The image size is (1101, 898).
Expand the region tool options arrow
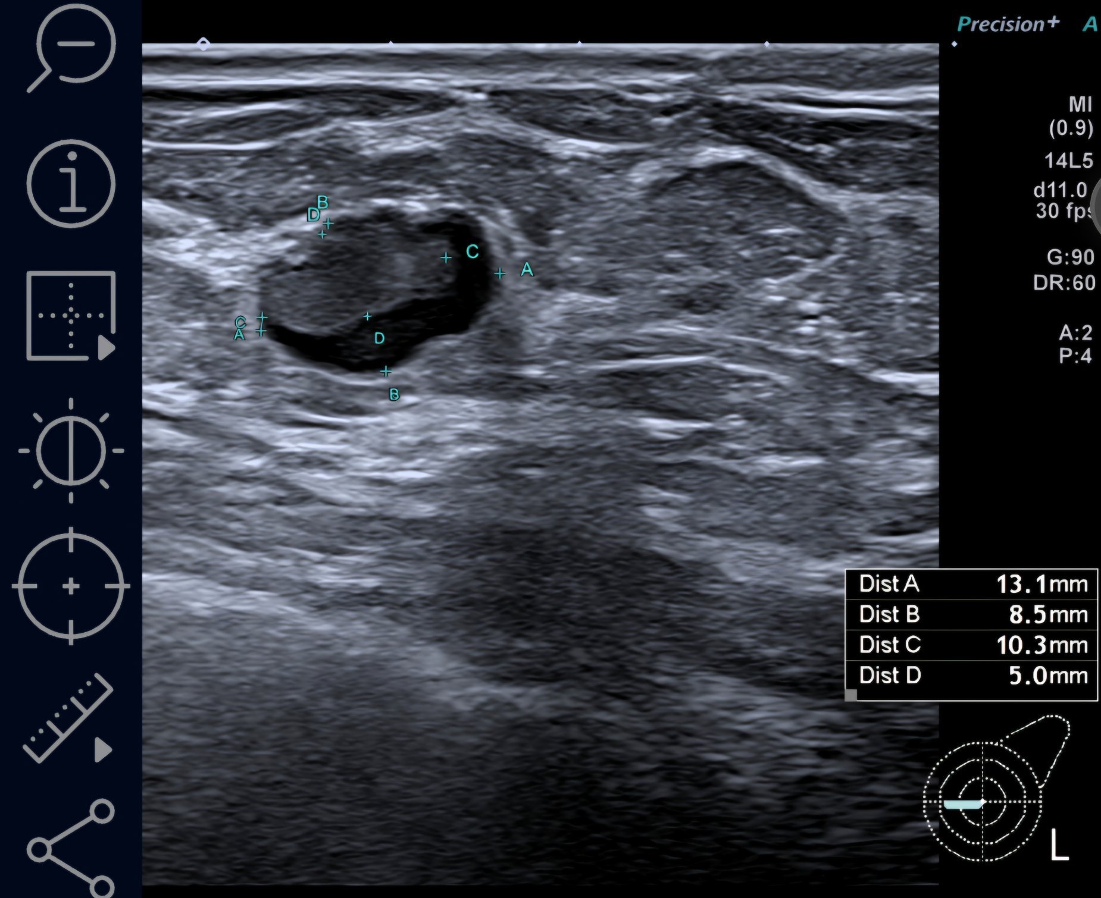pos(106,348)
